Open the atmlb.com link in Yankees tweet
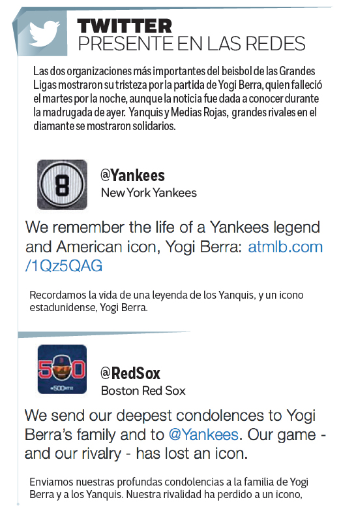Image resolution: width=341 pixels, height=515 pixels. coord(286,246)
